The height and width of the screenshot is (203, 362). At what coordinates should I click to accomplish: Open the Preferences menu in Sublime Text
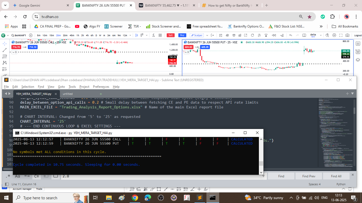(101, 87)
